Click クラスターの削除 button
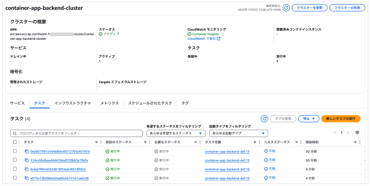 [347, 8]
